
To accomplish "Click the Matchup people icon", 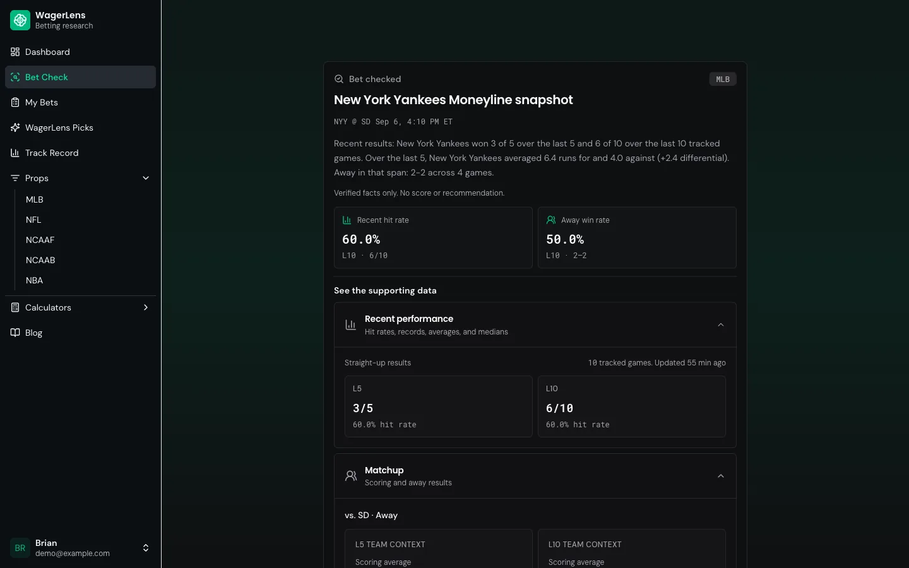I will (x=351, y=476).
